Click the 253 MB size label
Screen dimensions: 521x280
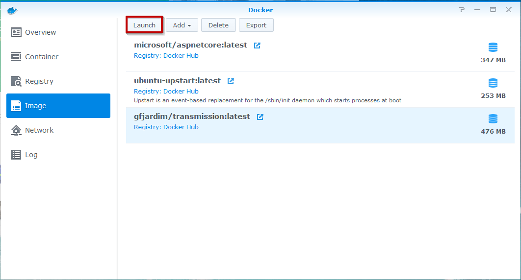493,96
